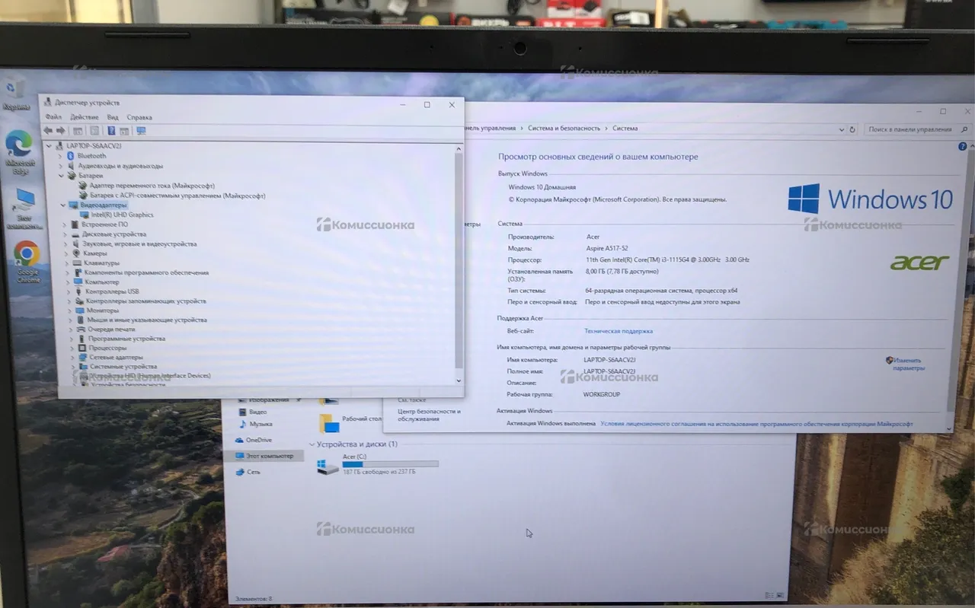Collapse the Устройства и диски section
This screenshot has height=608, width=975.
[312, 444]
